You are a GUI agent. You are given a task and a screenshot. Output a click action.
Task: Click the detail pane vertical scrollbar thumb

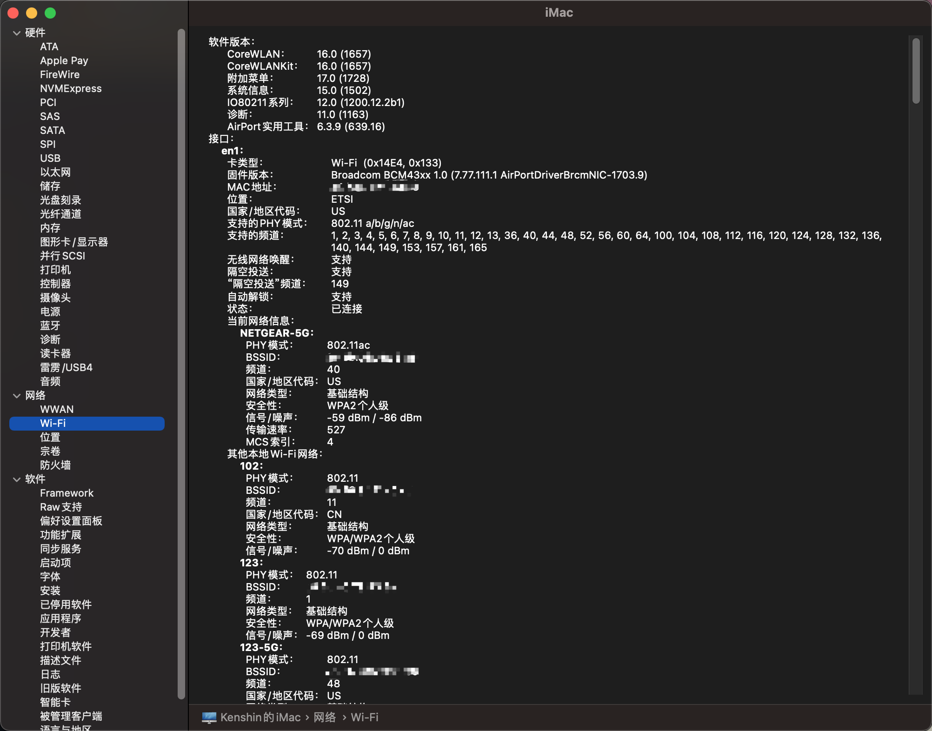(916, 71)
